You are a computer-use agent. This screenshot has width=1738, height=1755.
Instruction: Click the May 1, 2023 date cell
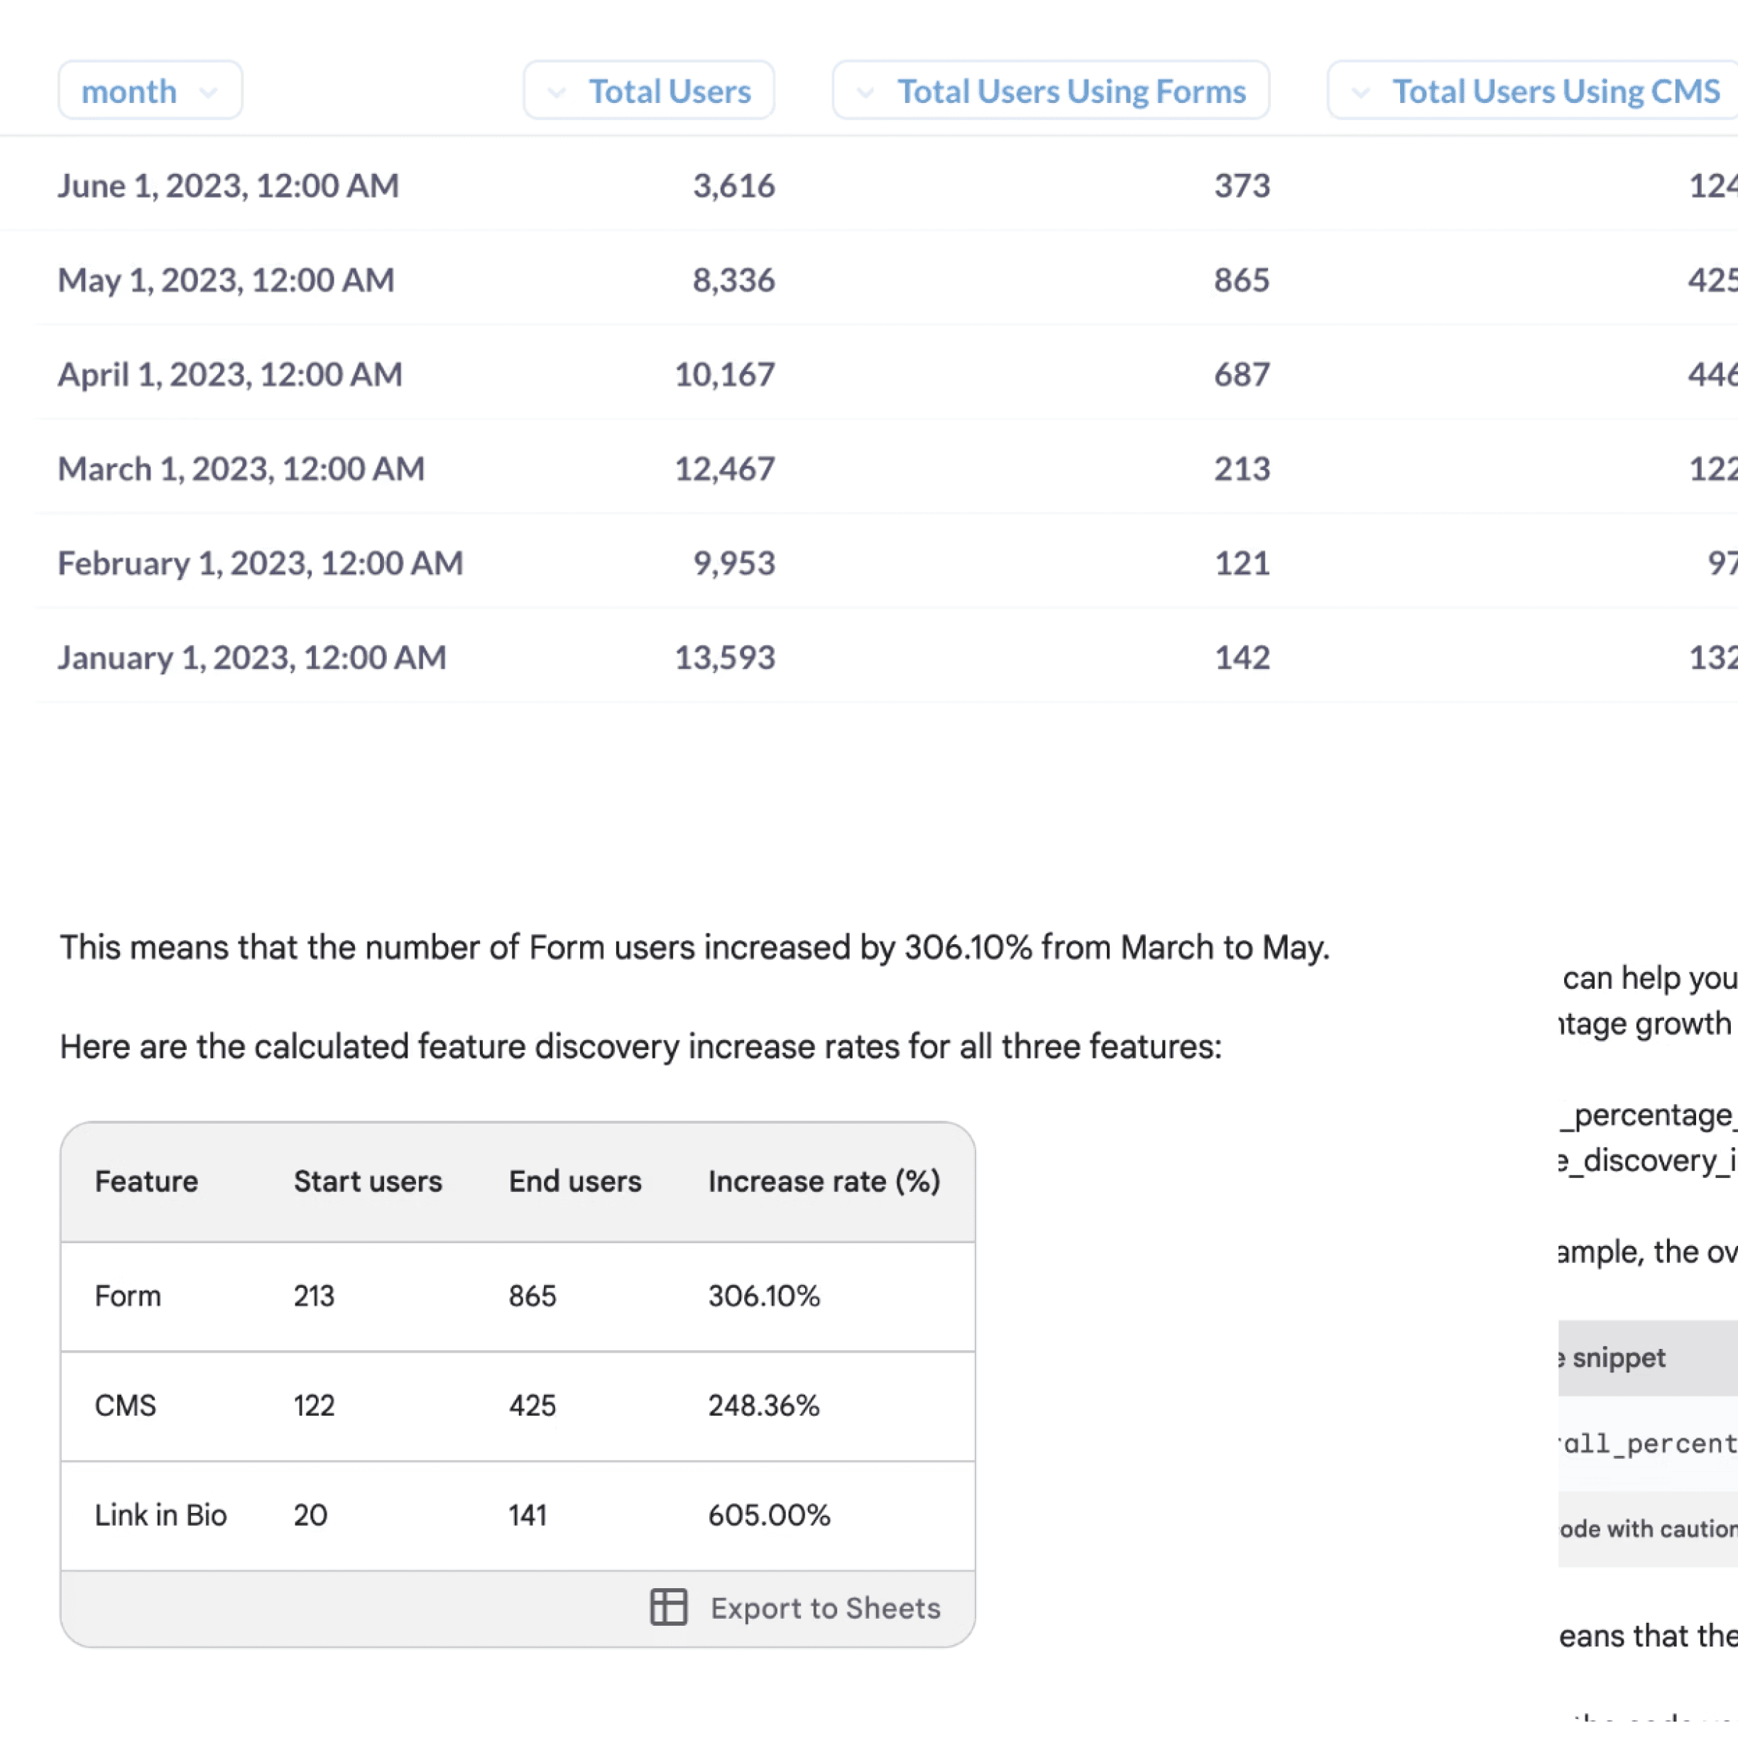[225, 280]
